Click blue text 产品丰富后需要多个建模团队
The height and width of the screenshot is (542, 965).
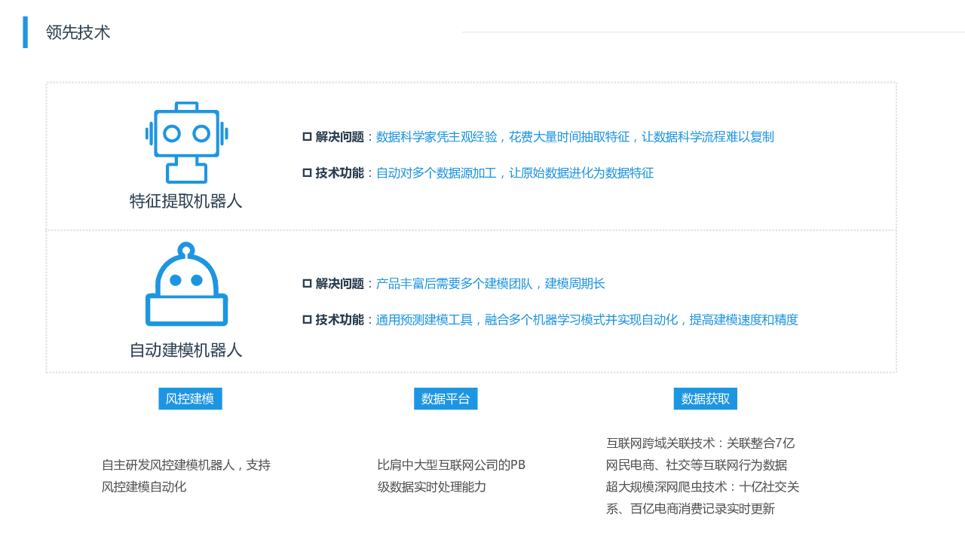pyautogui.click(x=490, y=284)
